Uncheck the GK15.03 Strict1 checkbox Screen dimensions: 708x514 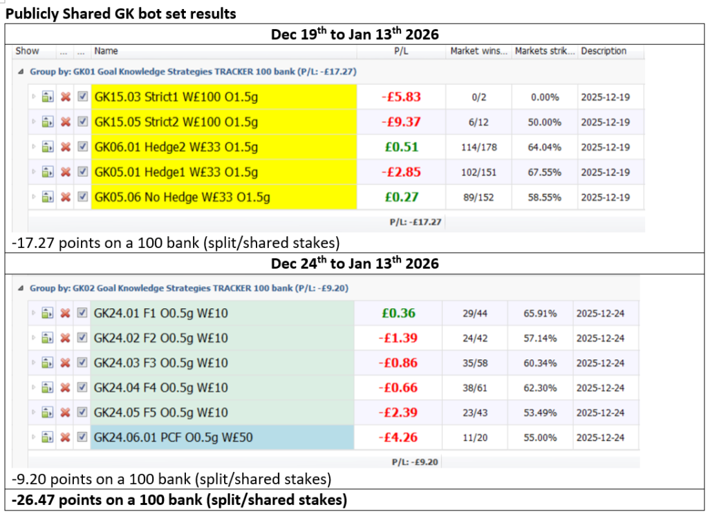click(83, 97)
